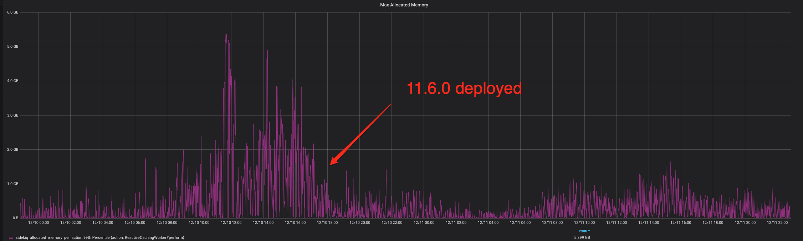Click the 12/11 22:00 x-axis time label
This screenshot has width=803, height=241.
pyautogui.click(x=777, y=222)
